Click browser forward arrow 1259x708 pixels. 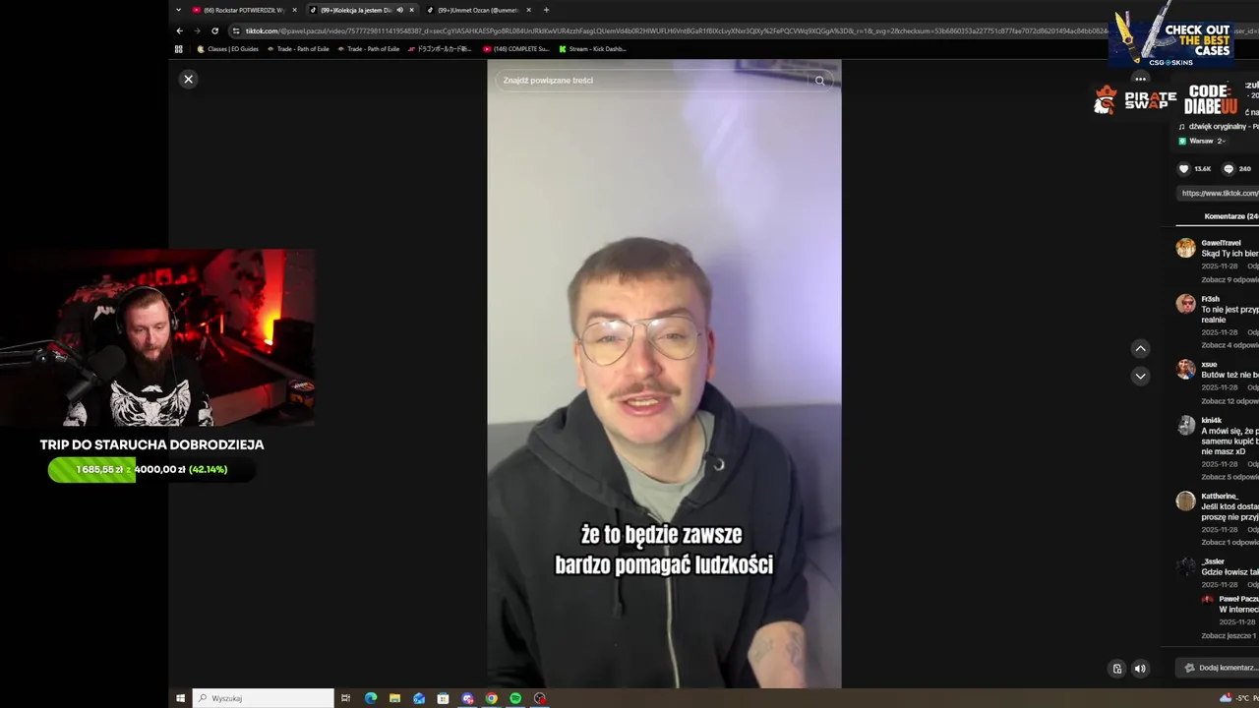[197, 30]
